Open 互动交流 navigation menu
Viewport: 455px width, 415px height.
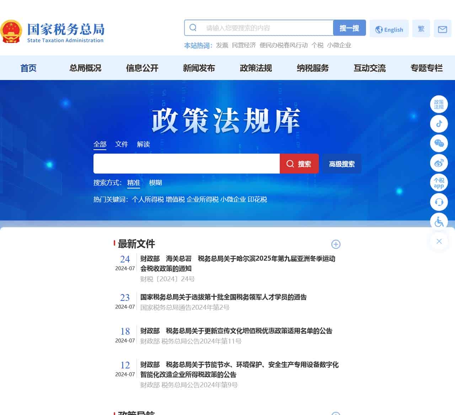click(x=370, y=68)
